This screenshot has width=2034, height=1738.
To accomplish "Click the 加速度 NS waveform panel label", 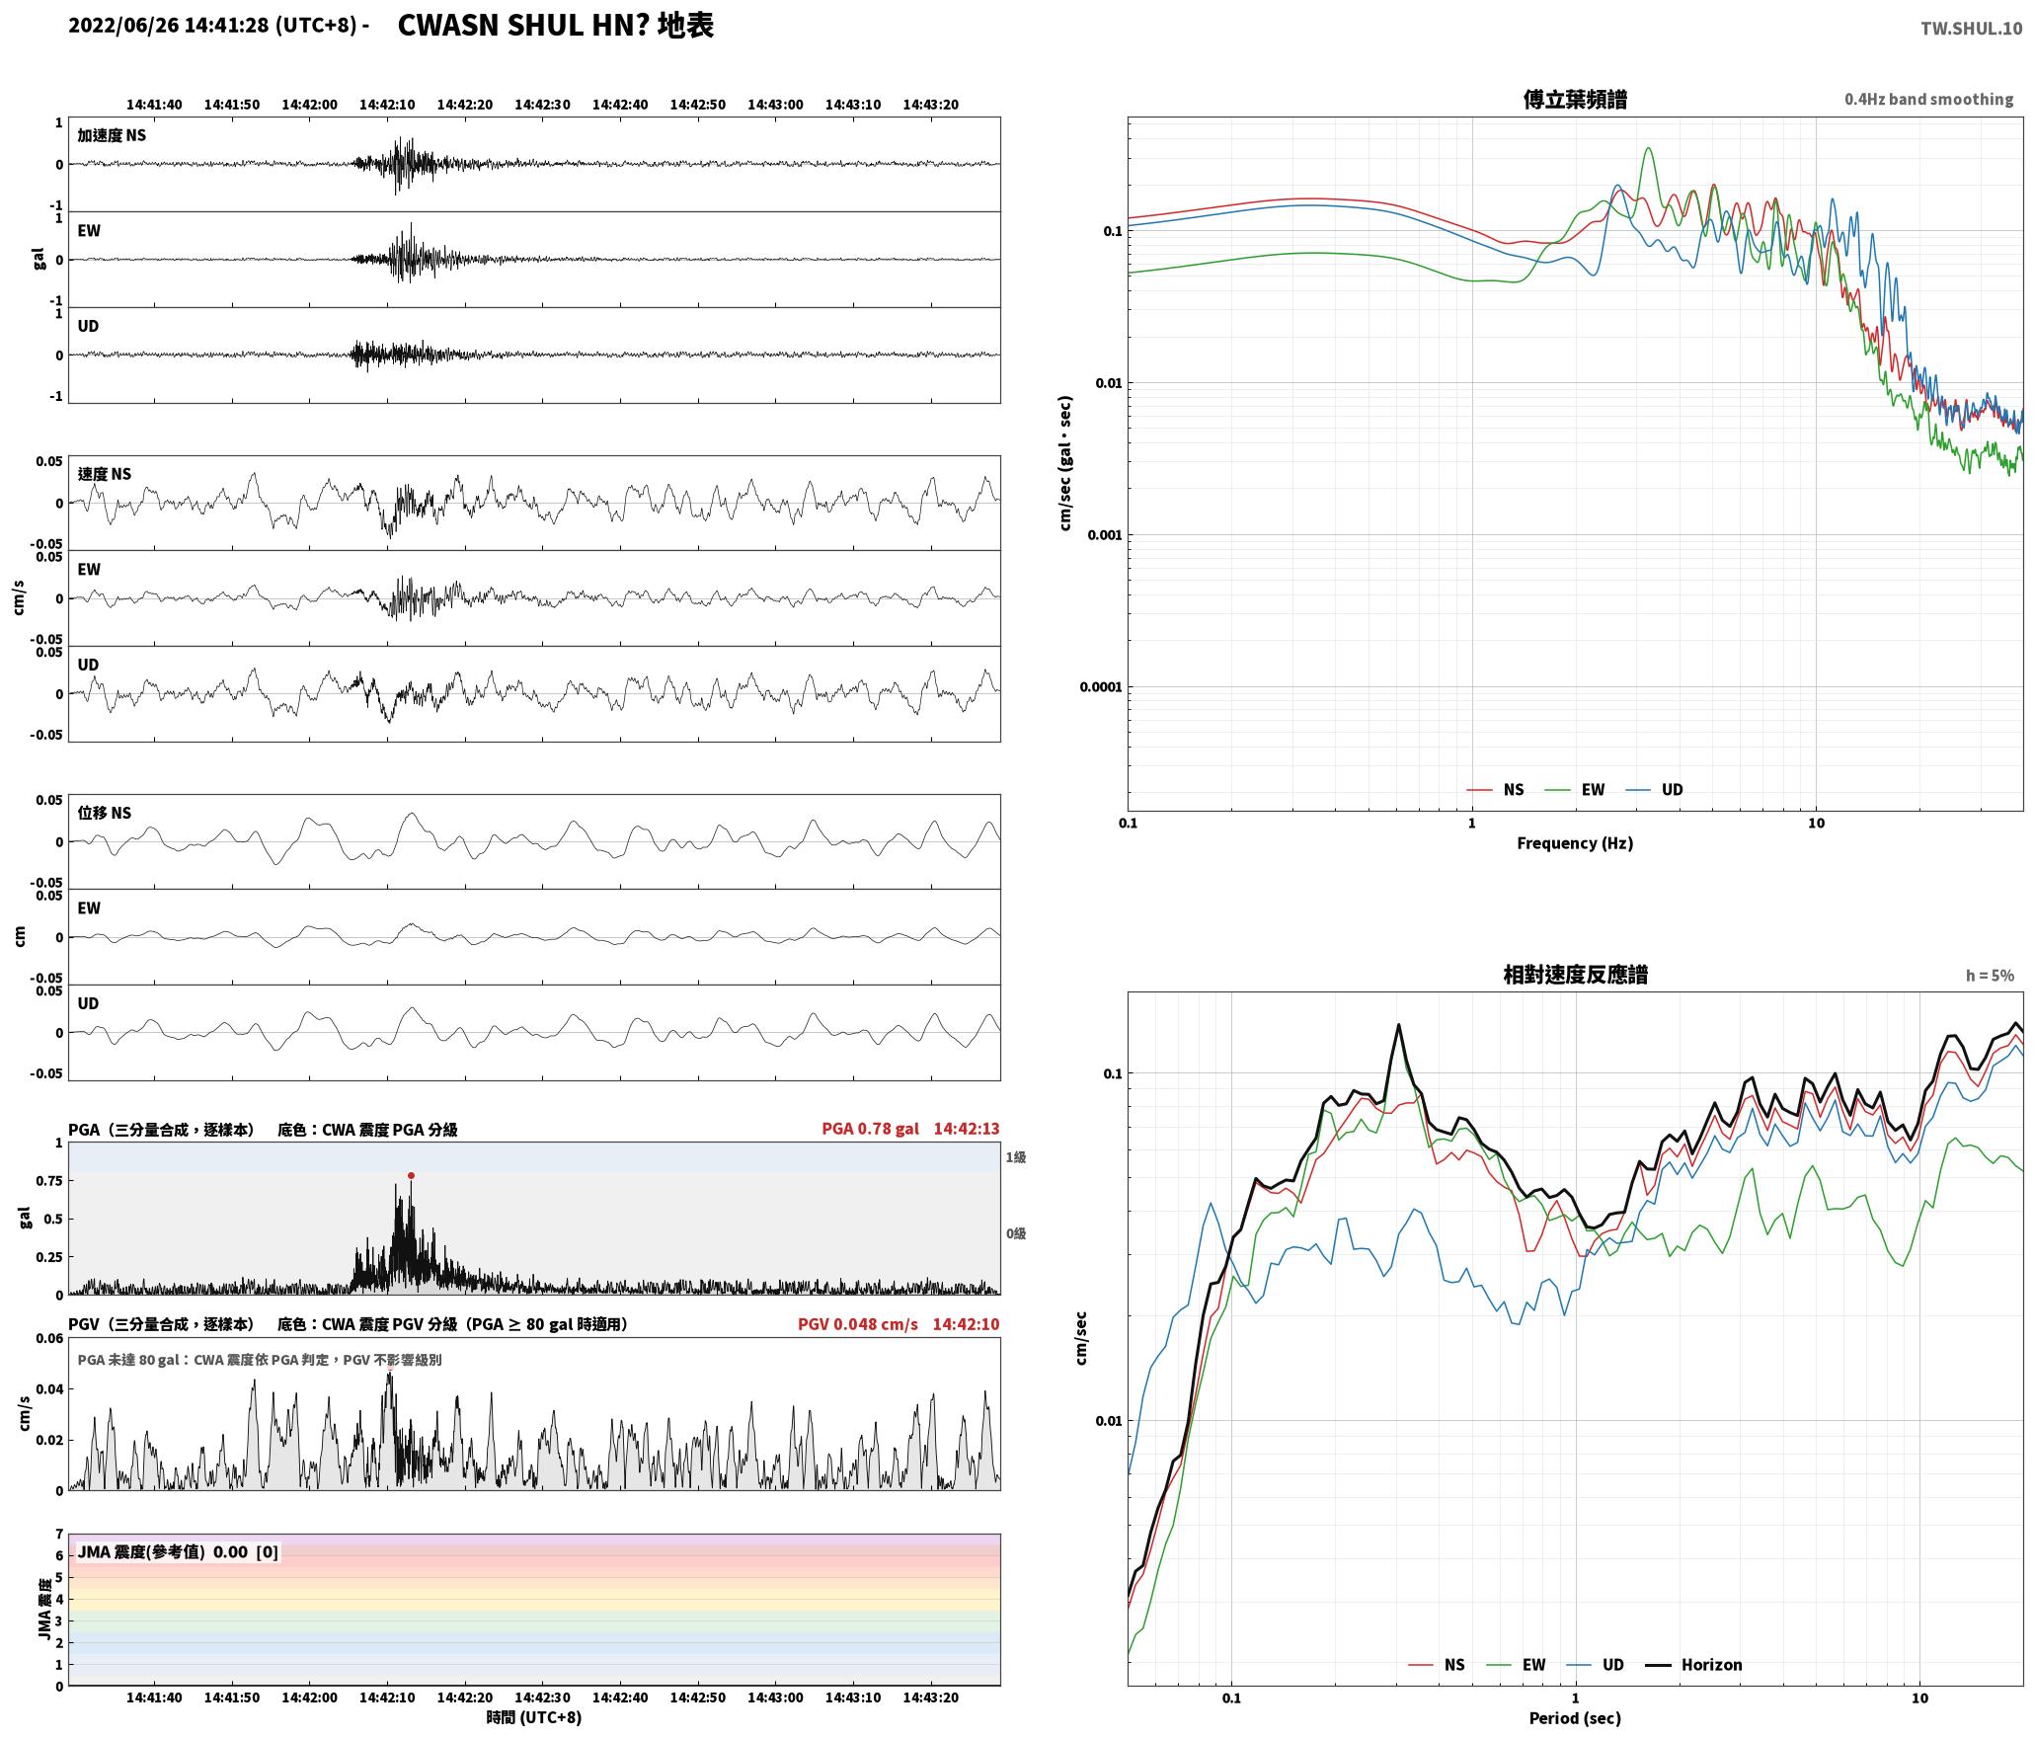I will tap(112, 135).
